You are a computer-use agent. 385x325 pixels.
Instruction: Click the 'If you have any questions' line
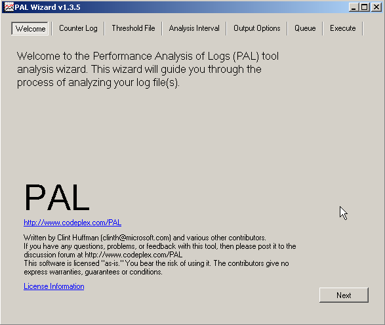click(160, 246)
